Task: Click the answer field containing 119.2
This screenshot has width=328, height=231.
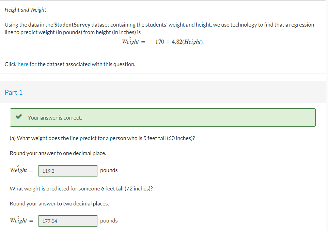Action: [67, 170]
